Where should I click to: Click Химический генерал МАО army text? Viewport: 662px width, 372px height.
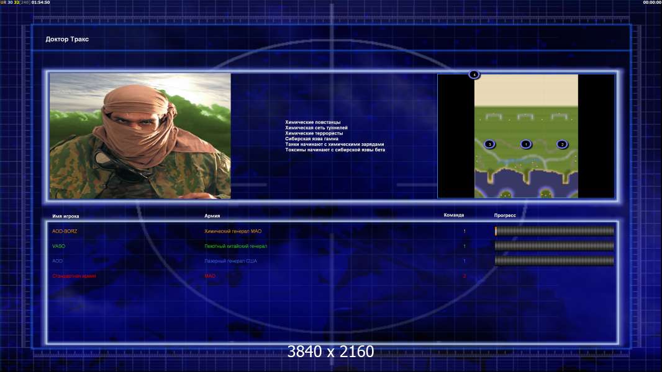tap(233, 231)
